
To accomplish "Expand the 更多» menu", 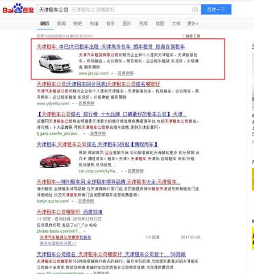I will (192, 23).
